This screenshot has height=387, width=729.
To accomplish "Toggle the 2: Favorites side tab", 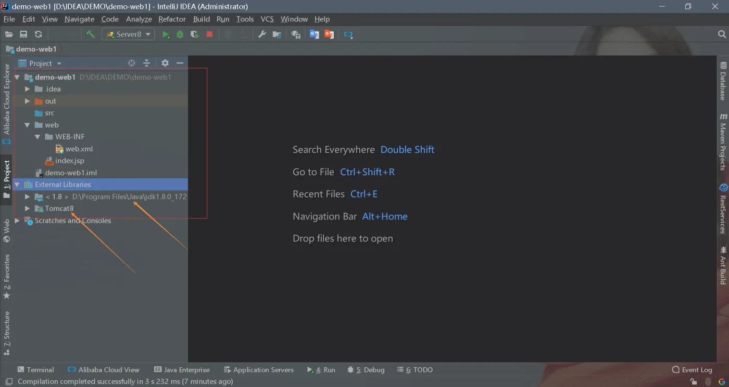I will (x=6, y=276).
